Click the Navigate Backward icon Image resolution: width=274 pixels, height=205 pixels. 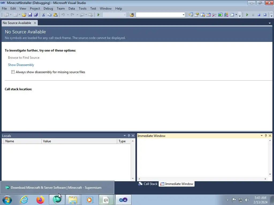pos(82,15)
